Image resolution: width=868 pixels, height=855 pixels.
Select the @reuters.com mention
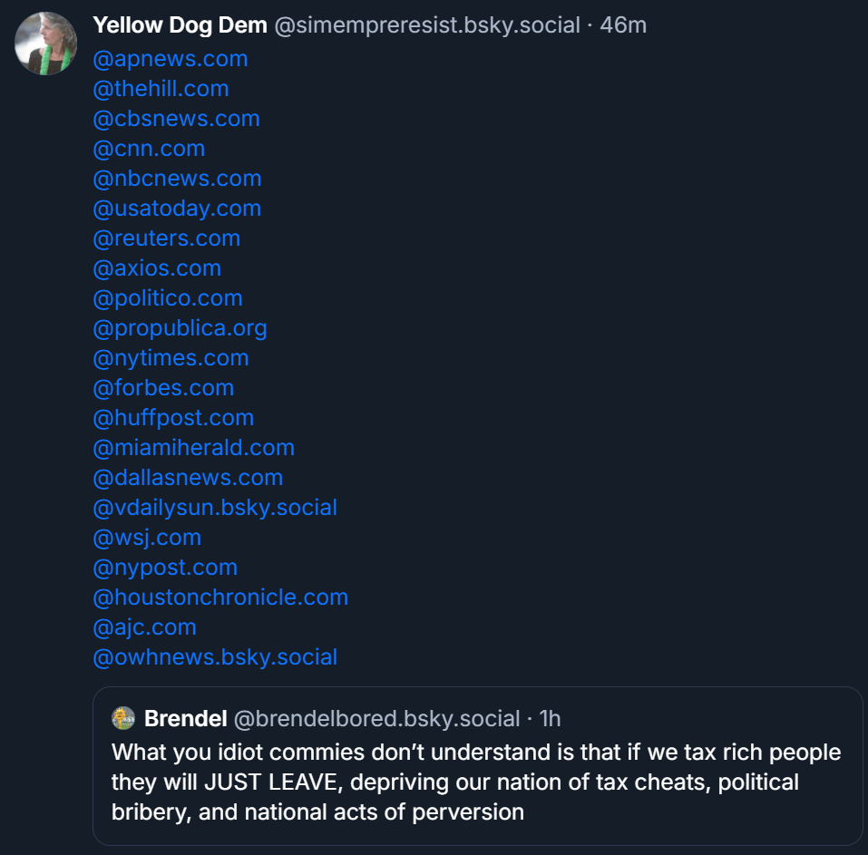tap(166, 238)
